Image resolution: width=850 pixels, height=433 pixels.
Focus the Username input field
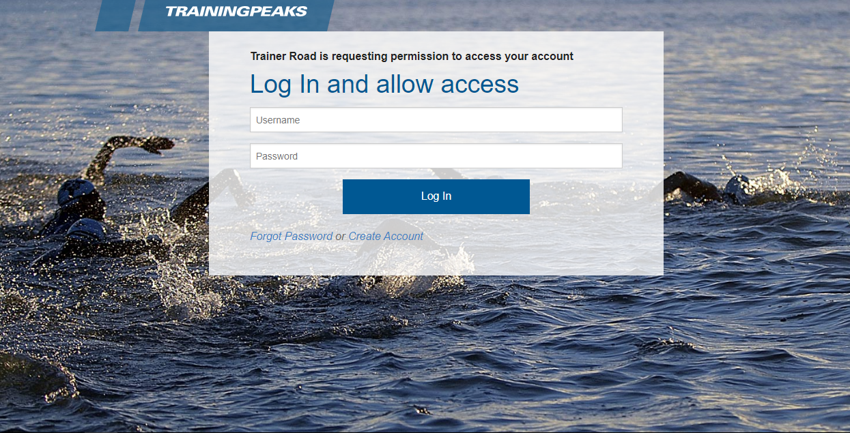(436, 120)
